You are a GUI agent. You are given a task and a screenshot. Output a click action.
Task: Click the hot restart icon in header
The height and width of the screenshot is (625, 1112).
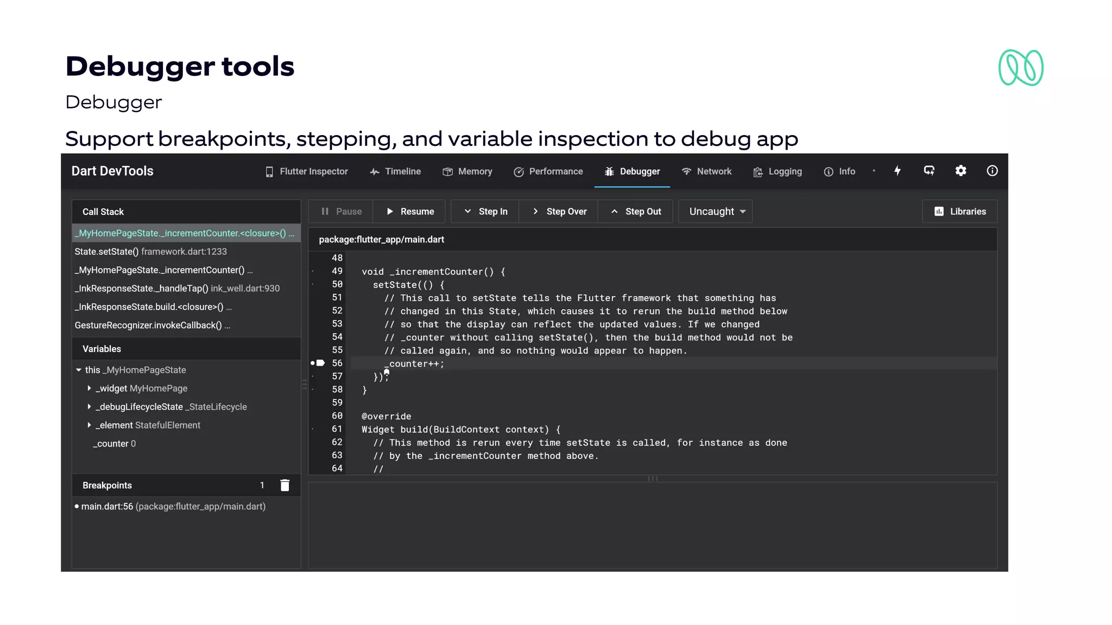coord(929,171)
